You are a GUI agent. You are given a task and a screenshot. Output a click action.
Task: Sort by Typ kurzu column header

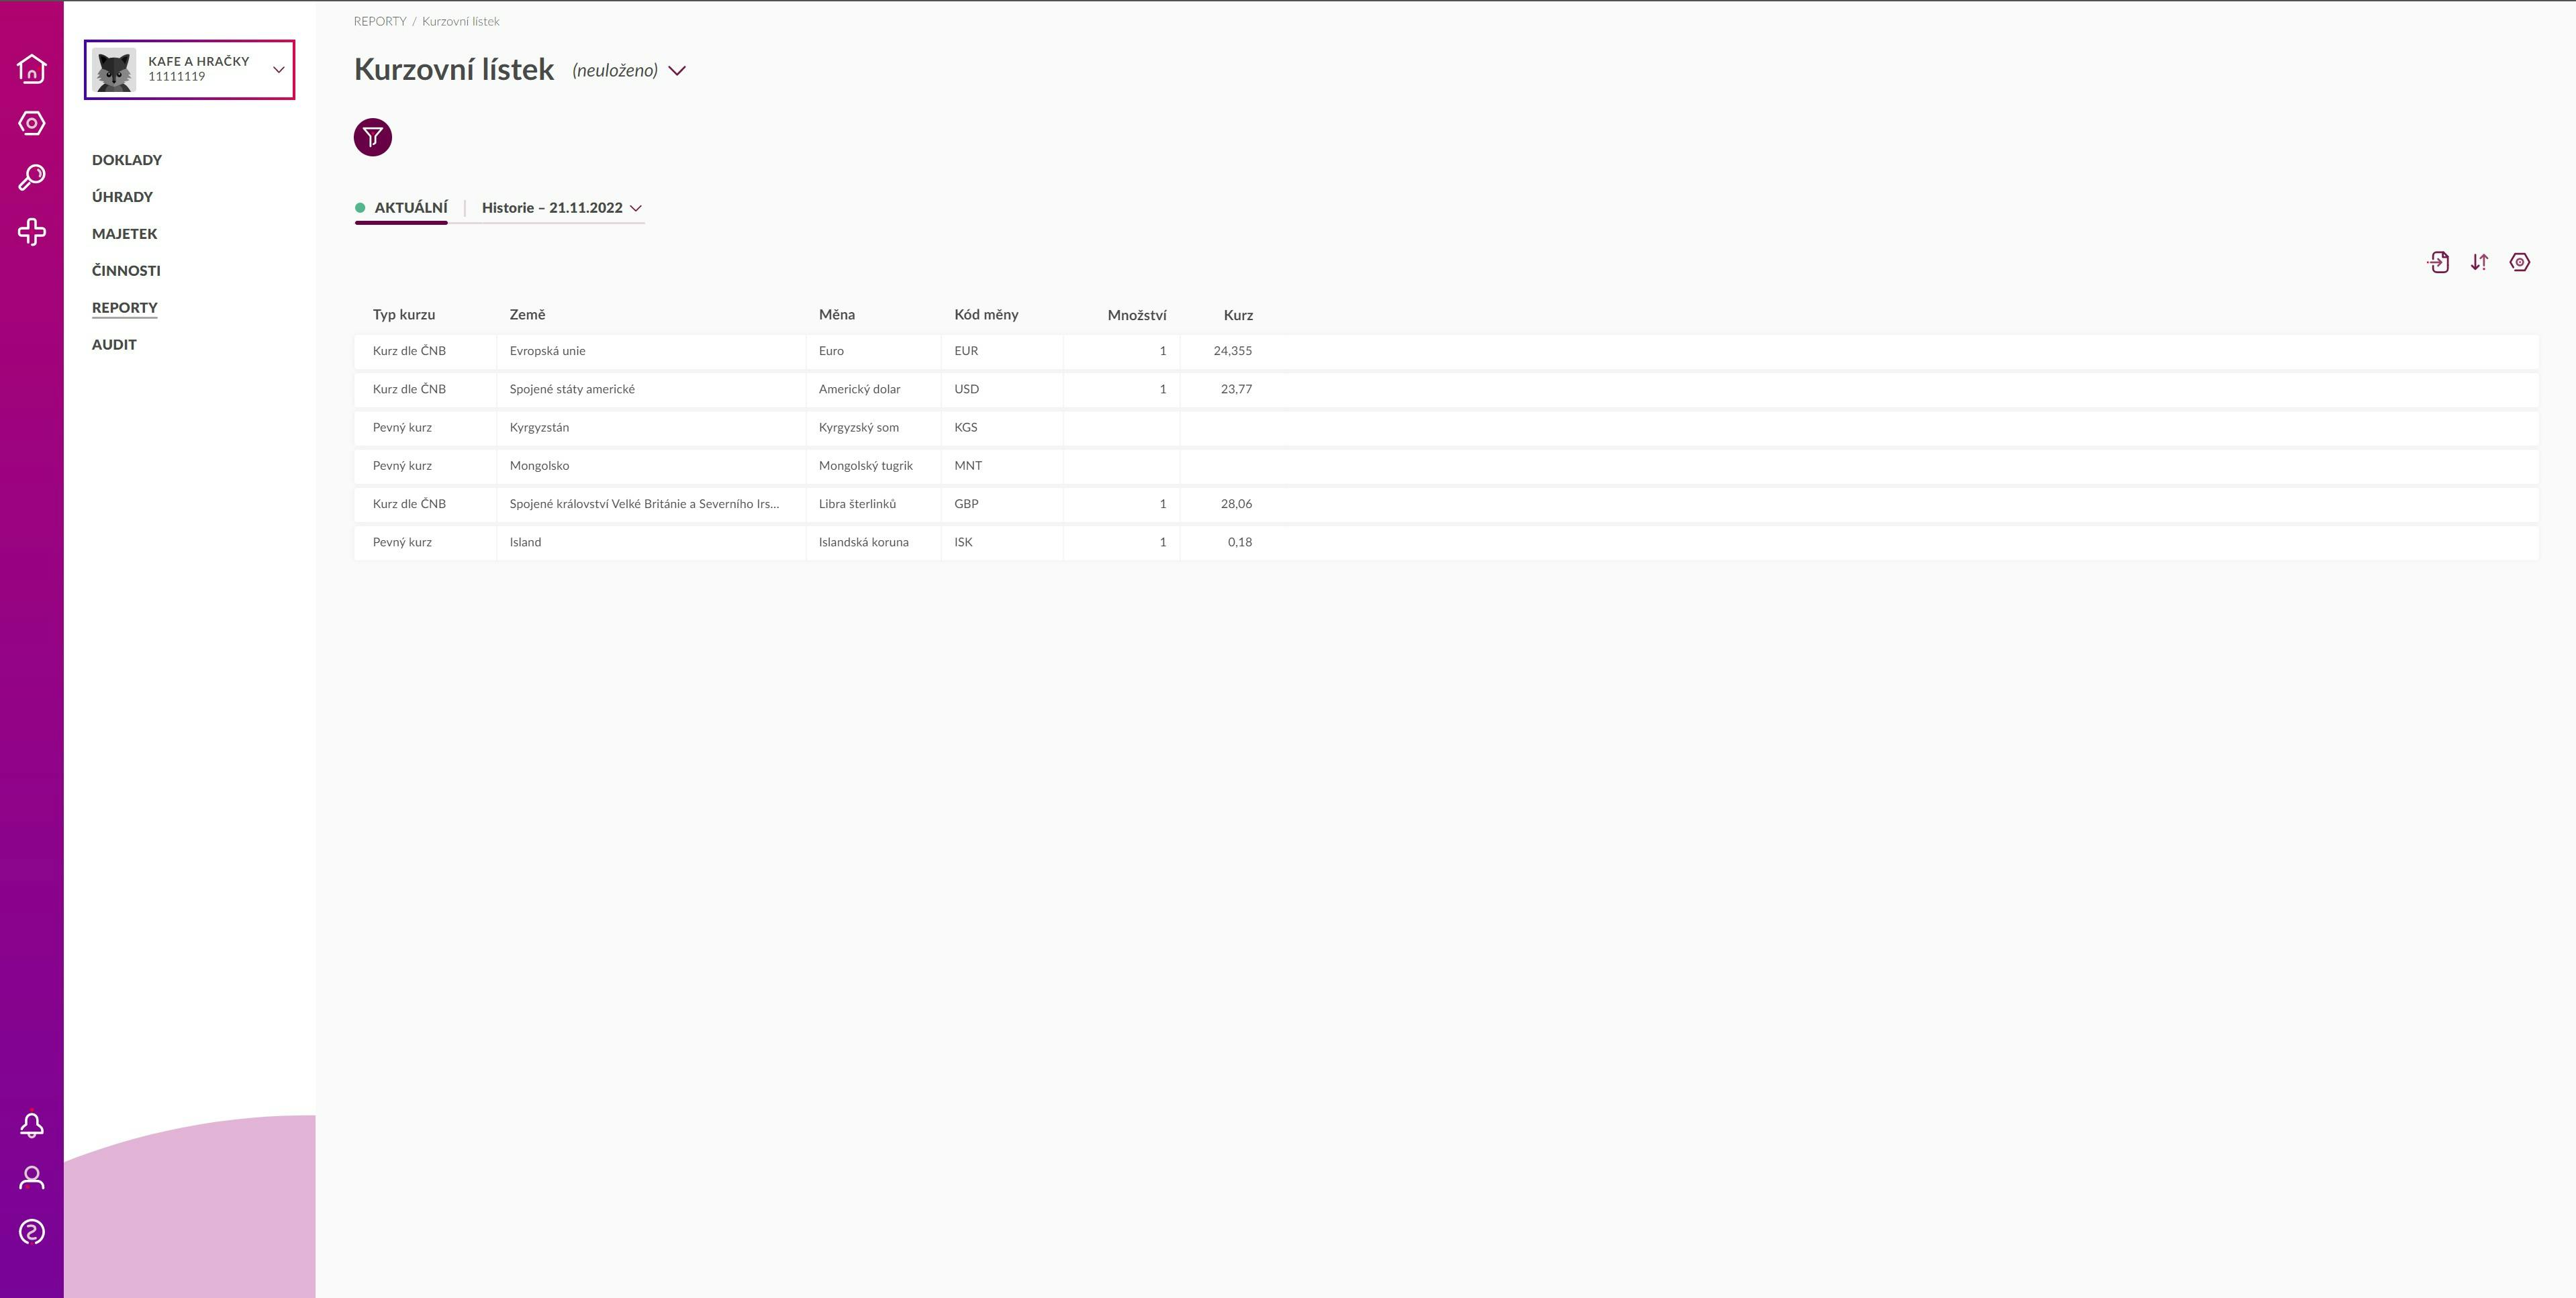coord(404,315)
